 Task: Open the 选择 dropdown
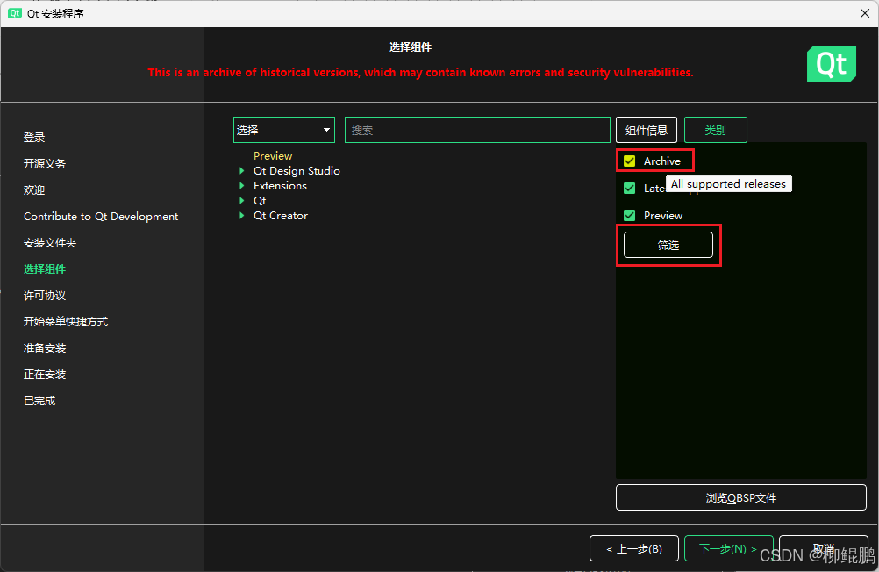point(283,130)
